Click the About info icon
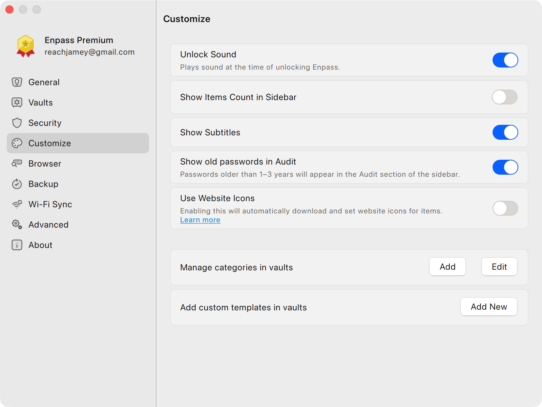The width and height of the screenshot is (542, 407). coord(17,245)
